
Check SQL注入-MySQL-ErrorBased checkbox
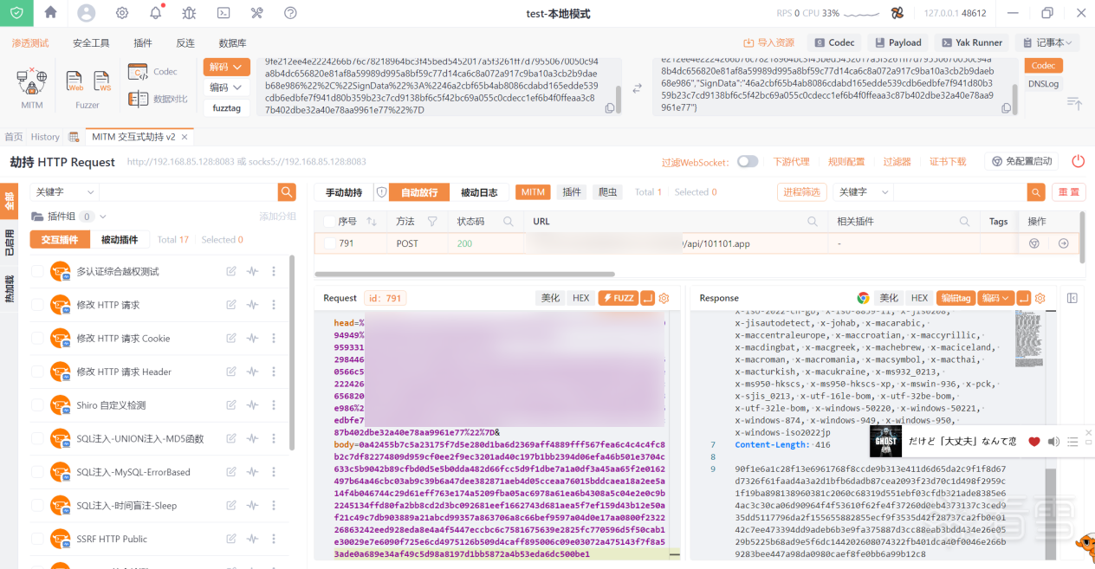[x=36, y=472]
